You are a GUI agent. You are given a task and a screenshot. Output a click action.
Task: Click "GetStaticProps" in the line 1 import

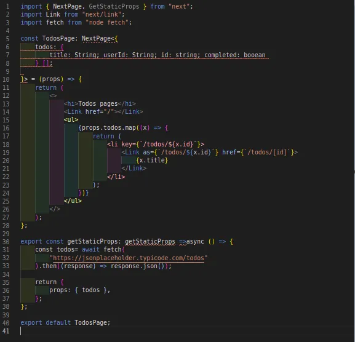(x=114, y=6)
